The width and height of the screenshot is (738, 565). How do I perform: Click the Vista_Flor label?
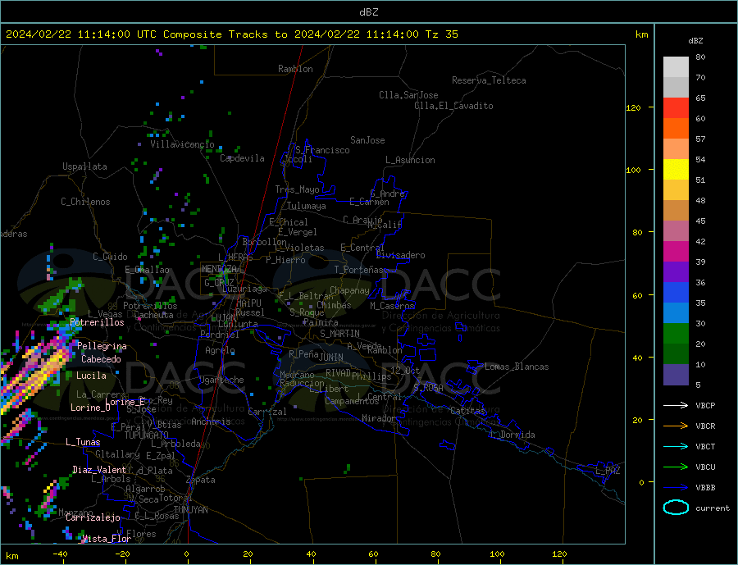click(107, 539)
